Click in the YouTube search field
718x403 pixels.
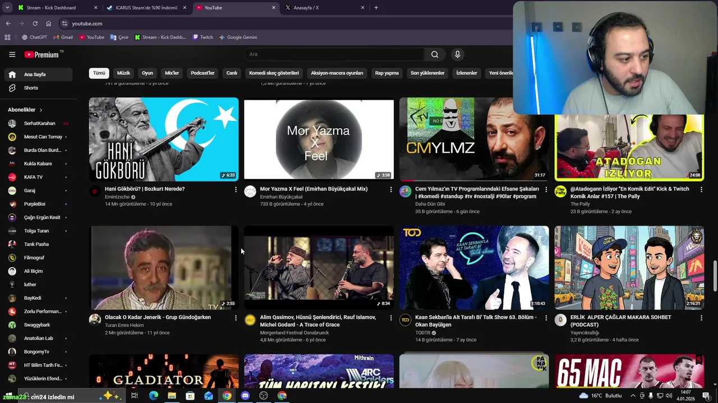click(x=334, y=54)
